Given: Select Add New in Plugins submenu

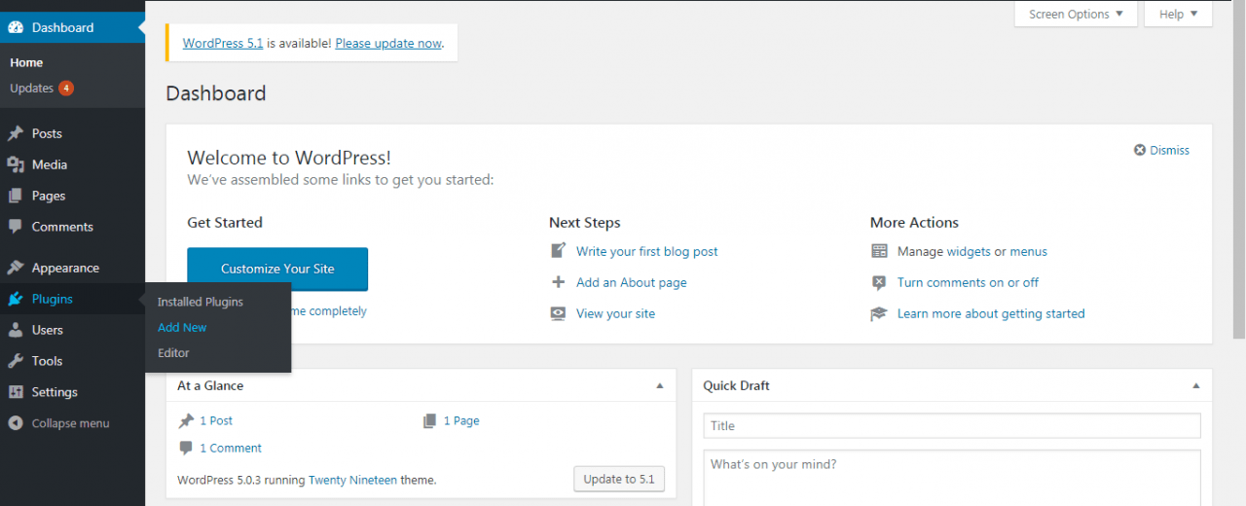Looking at the screenshot, I should pyautogui.click(x=182, y=328).
